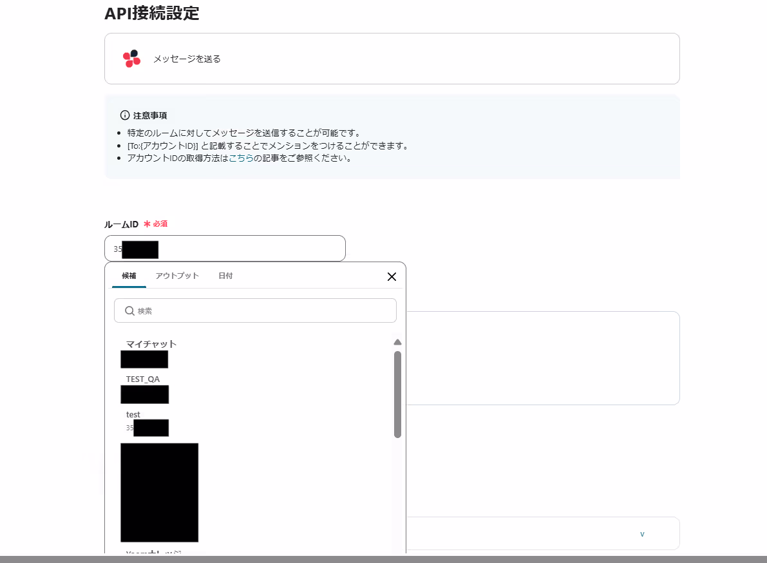
Task: Open the 日付 tab
Action: tap(225, 276)
